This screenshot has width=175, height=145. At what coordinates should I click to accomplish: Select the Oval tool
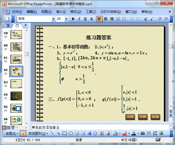coord(71,133)
